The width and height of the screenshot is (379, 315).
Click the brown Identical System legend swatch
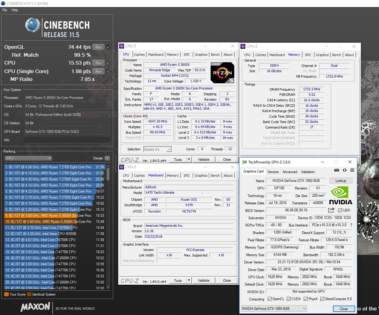(29, 294)
